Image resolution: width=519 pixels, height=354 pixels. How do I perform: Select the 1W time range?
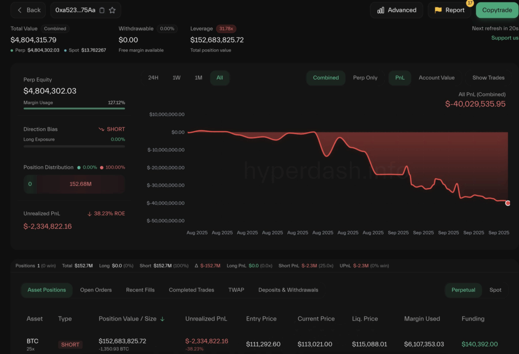(176, 78)
